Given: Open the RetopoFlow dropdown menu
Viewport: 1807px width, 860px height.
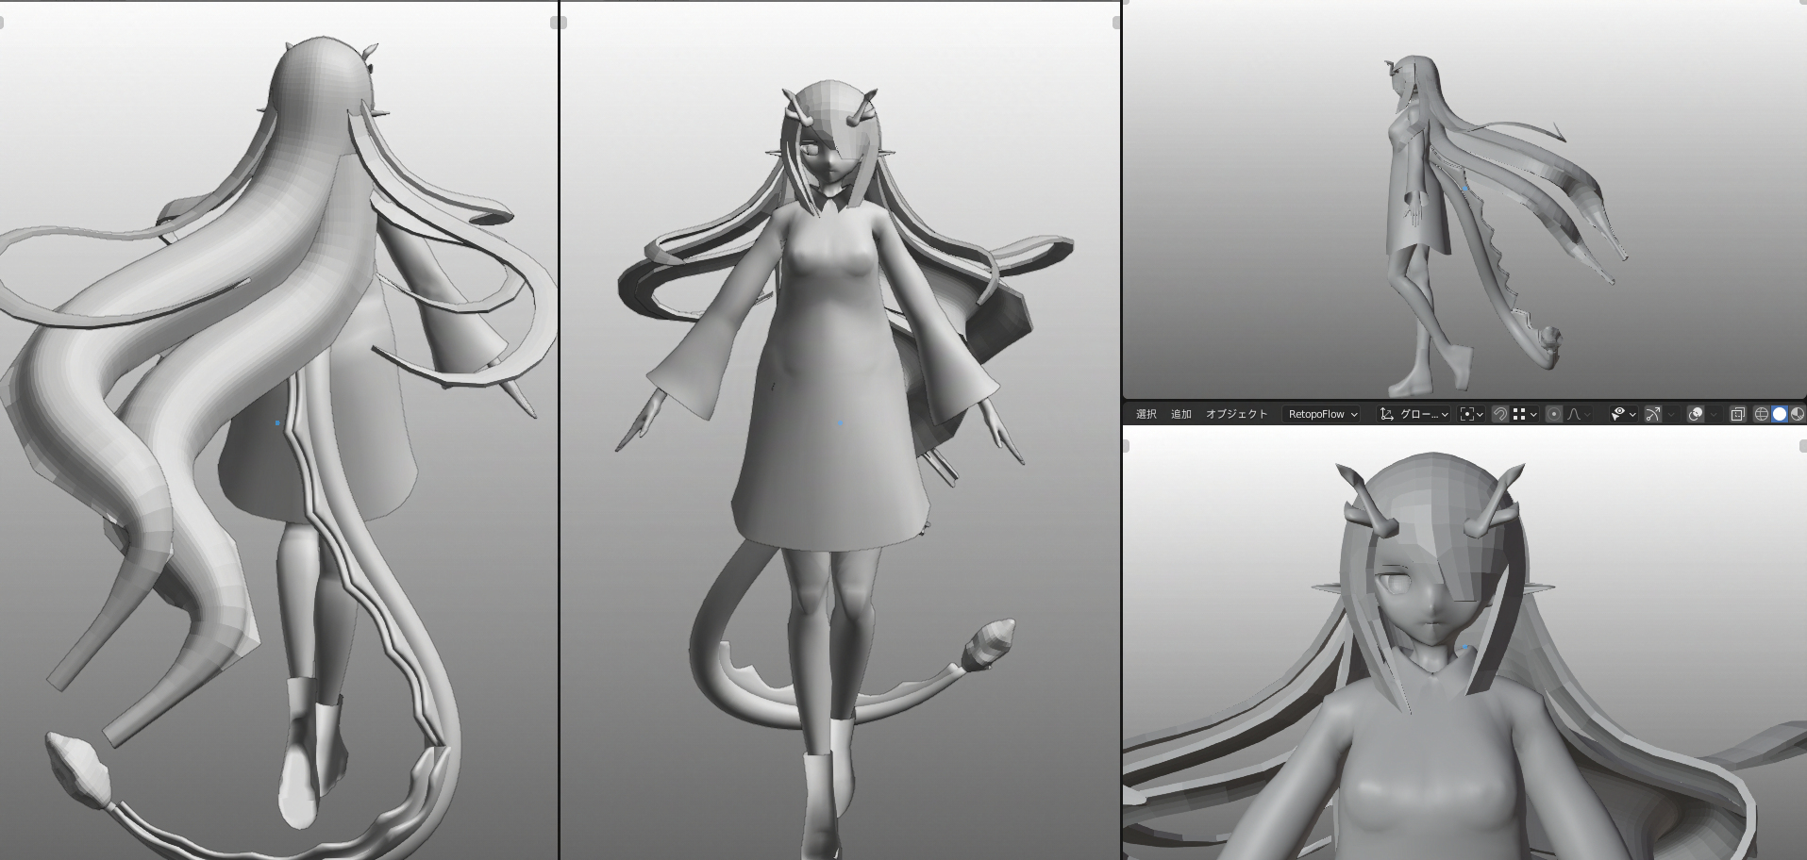Looking at the screenshot, I should pyautogui.click(x=1323, y=414).
